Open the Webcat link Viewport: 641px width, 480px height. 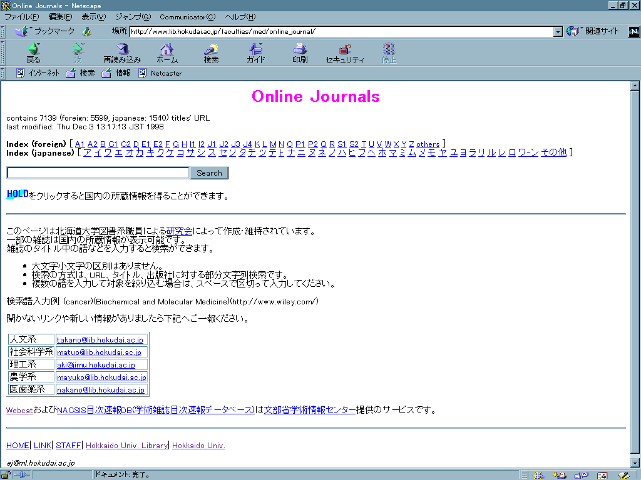19,410
